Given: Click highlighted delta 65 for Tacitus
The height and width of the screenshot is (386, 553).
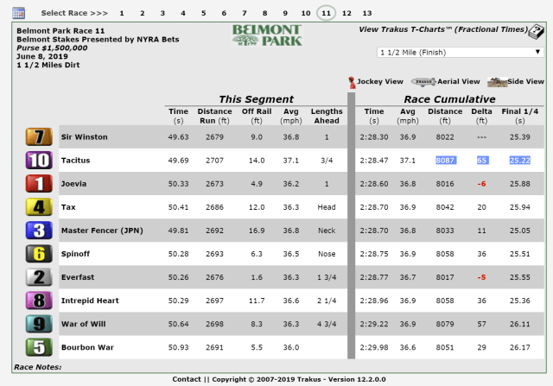Looking at the screenshot, I should click(482, 161).
